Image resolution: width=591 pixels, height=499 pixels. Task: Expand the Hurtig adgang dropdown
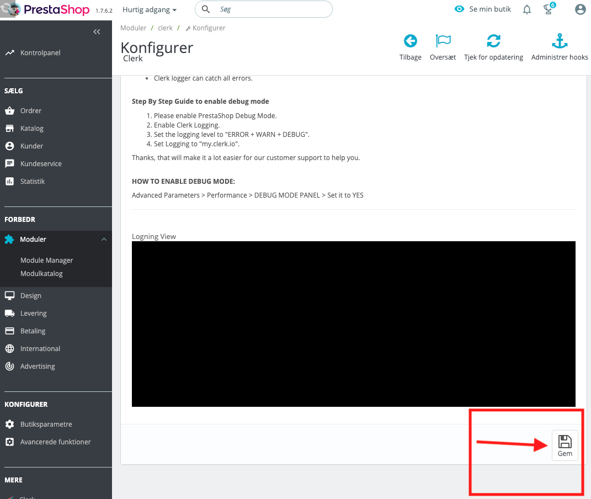(150, 10)
